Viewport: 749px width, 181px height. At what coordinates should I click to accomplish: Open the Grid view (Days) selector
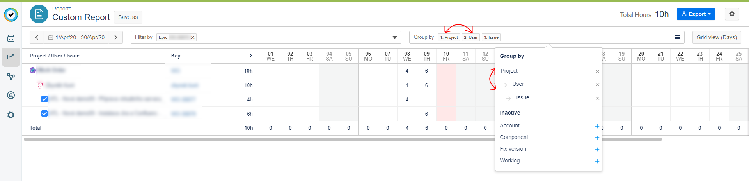tap(716, 37)
